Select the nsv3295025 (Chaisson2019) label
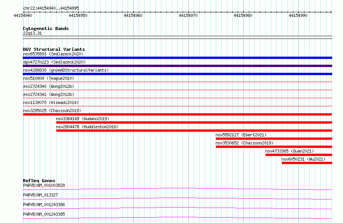Image resolution: width=343 pixels, height=223 pixels. tap(52, 111)
